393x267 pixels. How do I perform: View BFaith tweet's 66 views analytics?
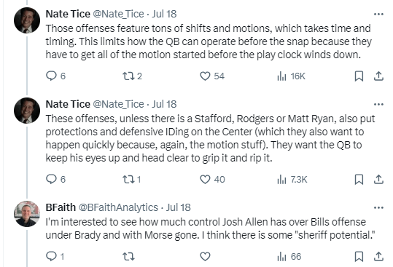[x=289, y=257]
